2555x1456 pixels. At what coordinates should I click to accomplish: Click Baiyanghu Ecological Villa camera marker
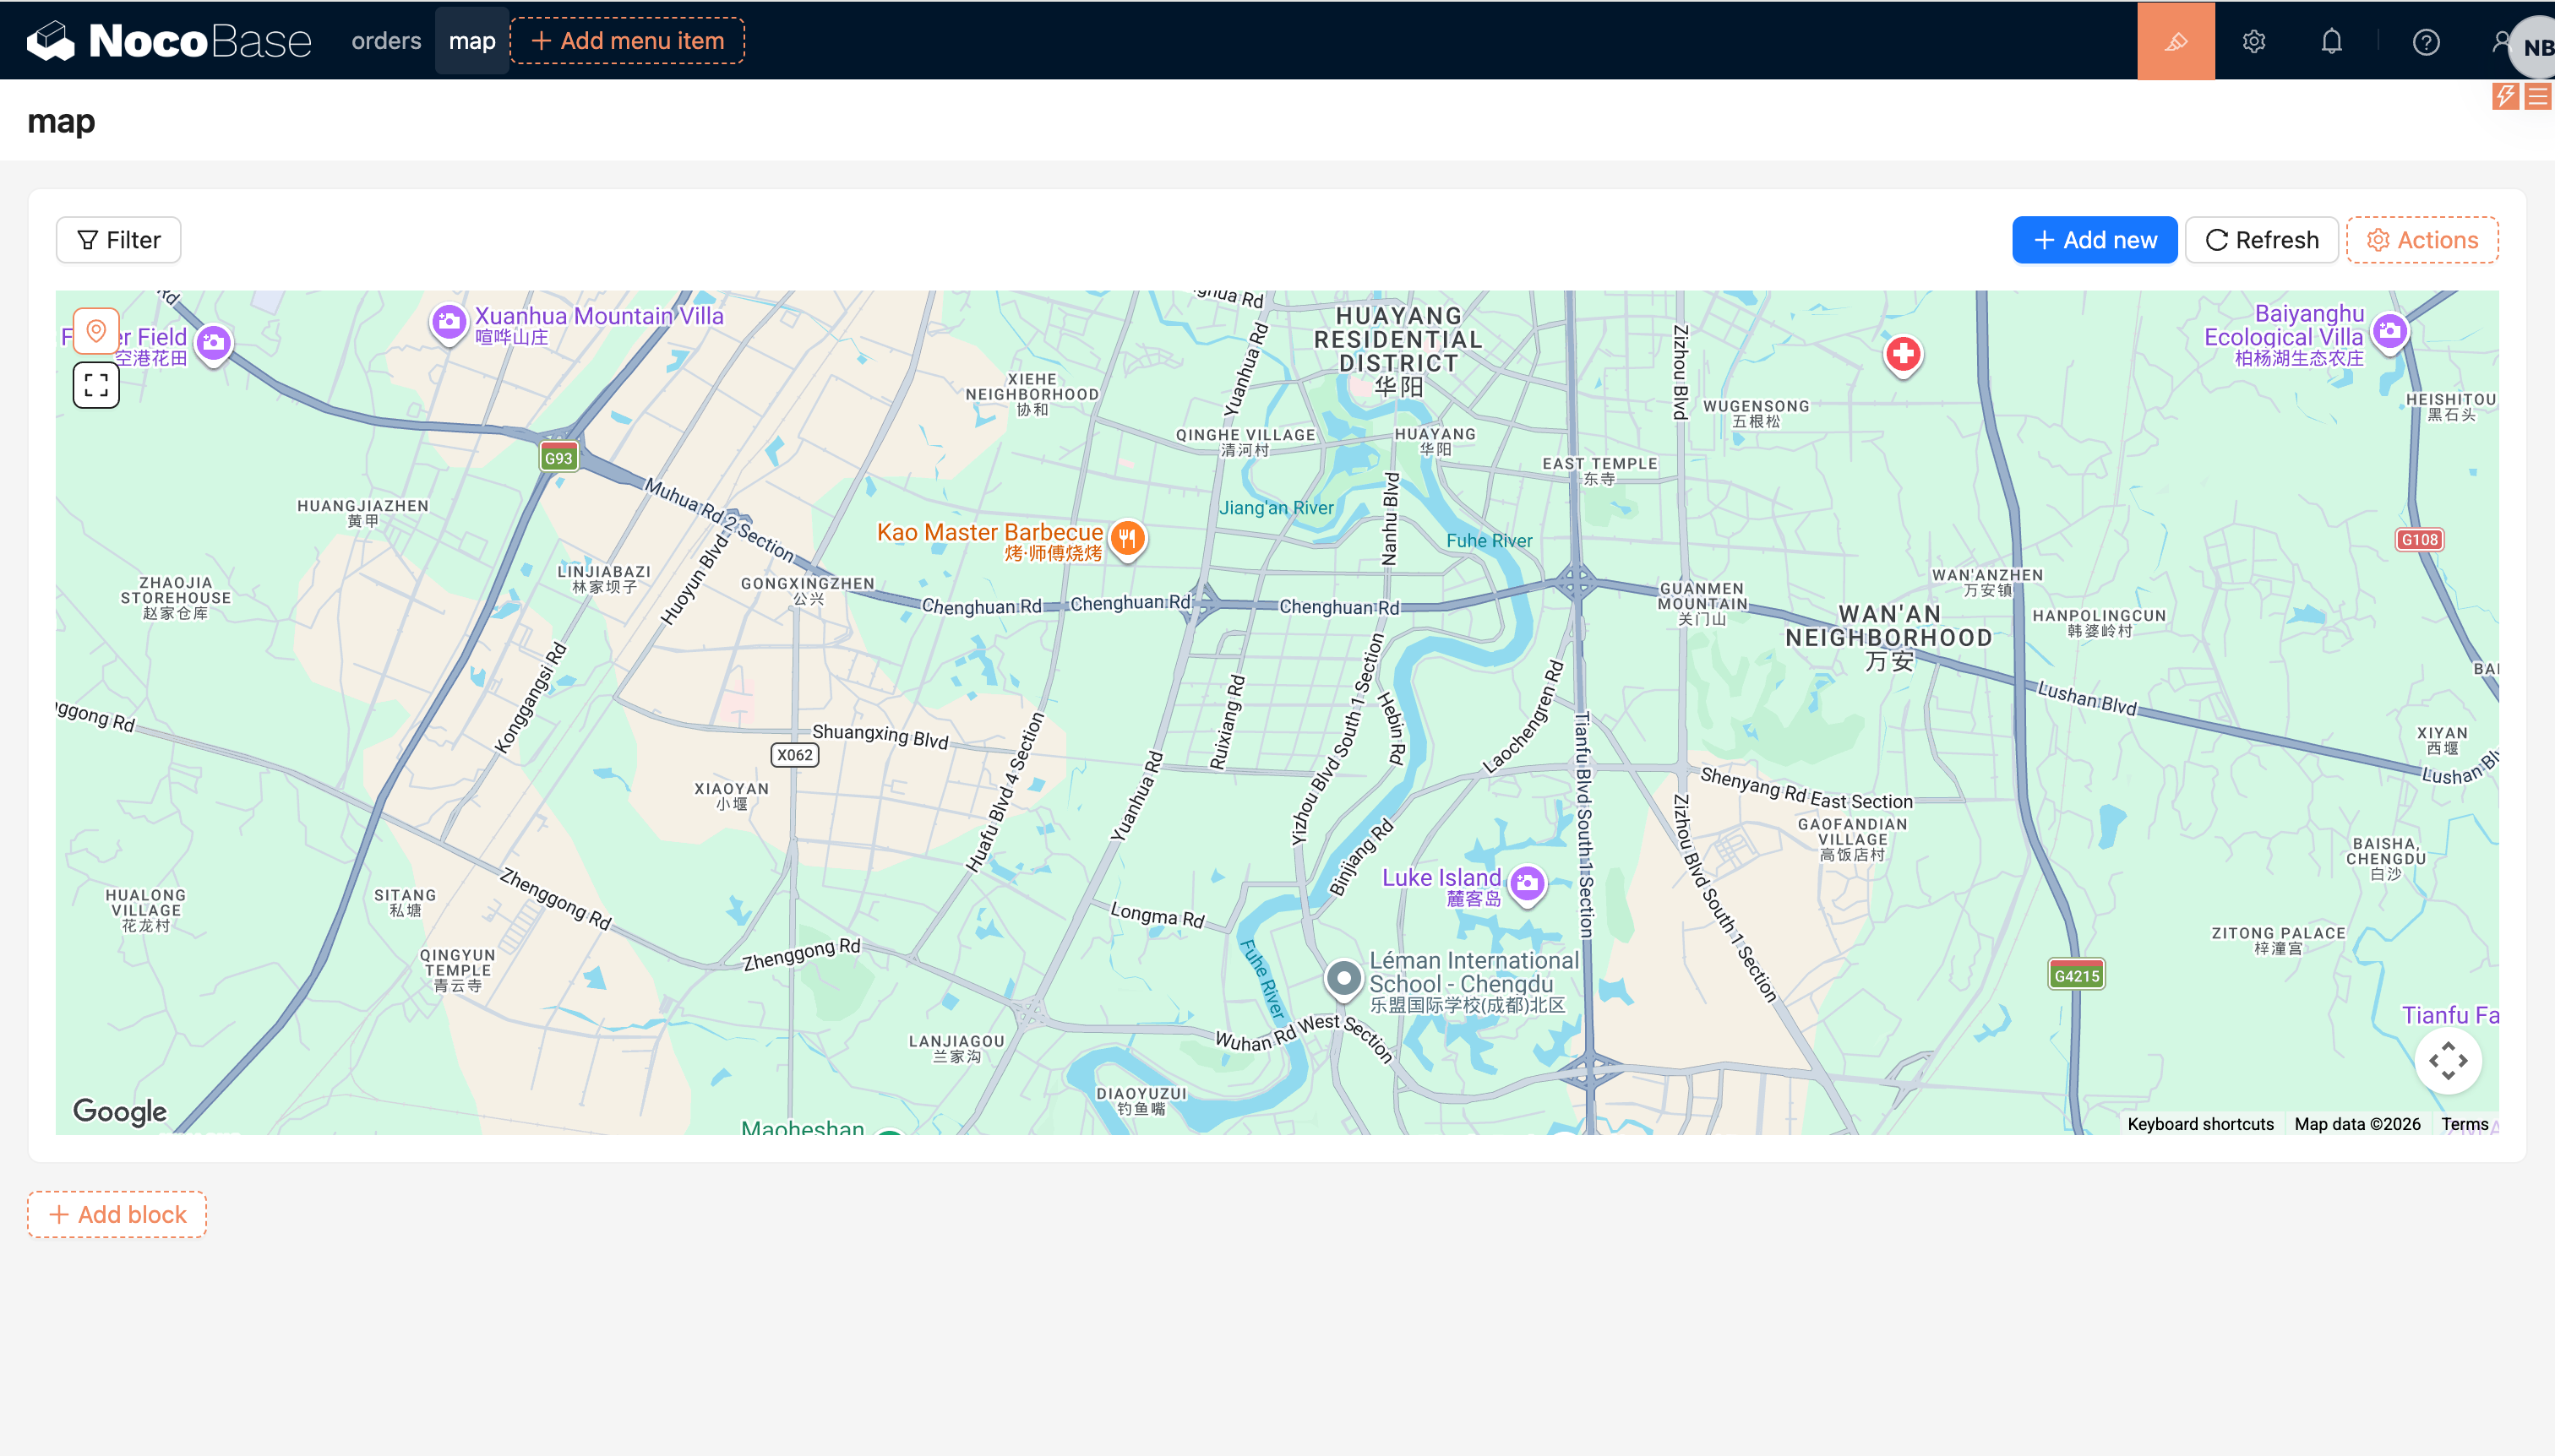pyautogui.click(x=2390, y=331)
